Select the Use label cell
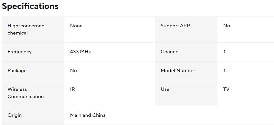274x125 pixels. pos(165,89)
